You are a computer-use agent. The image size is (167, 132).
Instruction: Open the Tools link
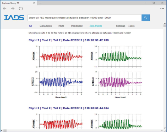131,26
